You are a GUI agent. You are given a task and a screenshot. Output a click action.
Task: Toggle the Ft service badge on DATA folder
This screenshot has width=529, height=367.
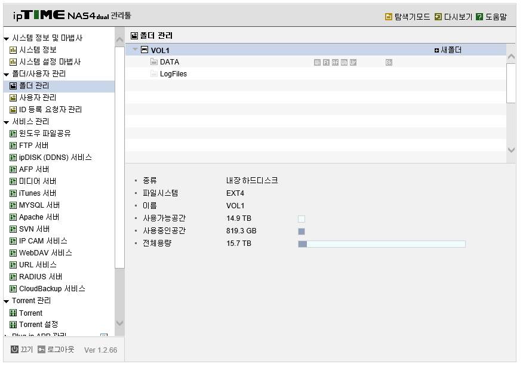coord(326,63)
